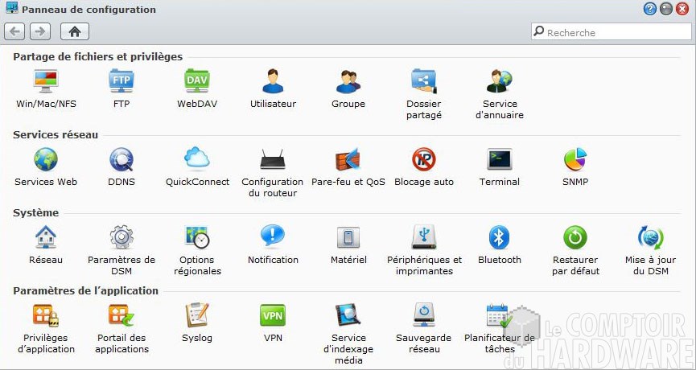Open Services Web globe icon
The width and height of the screenshot is (696, 370).
coord(46,159)
